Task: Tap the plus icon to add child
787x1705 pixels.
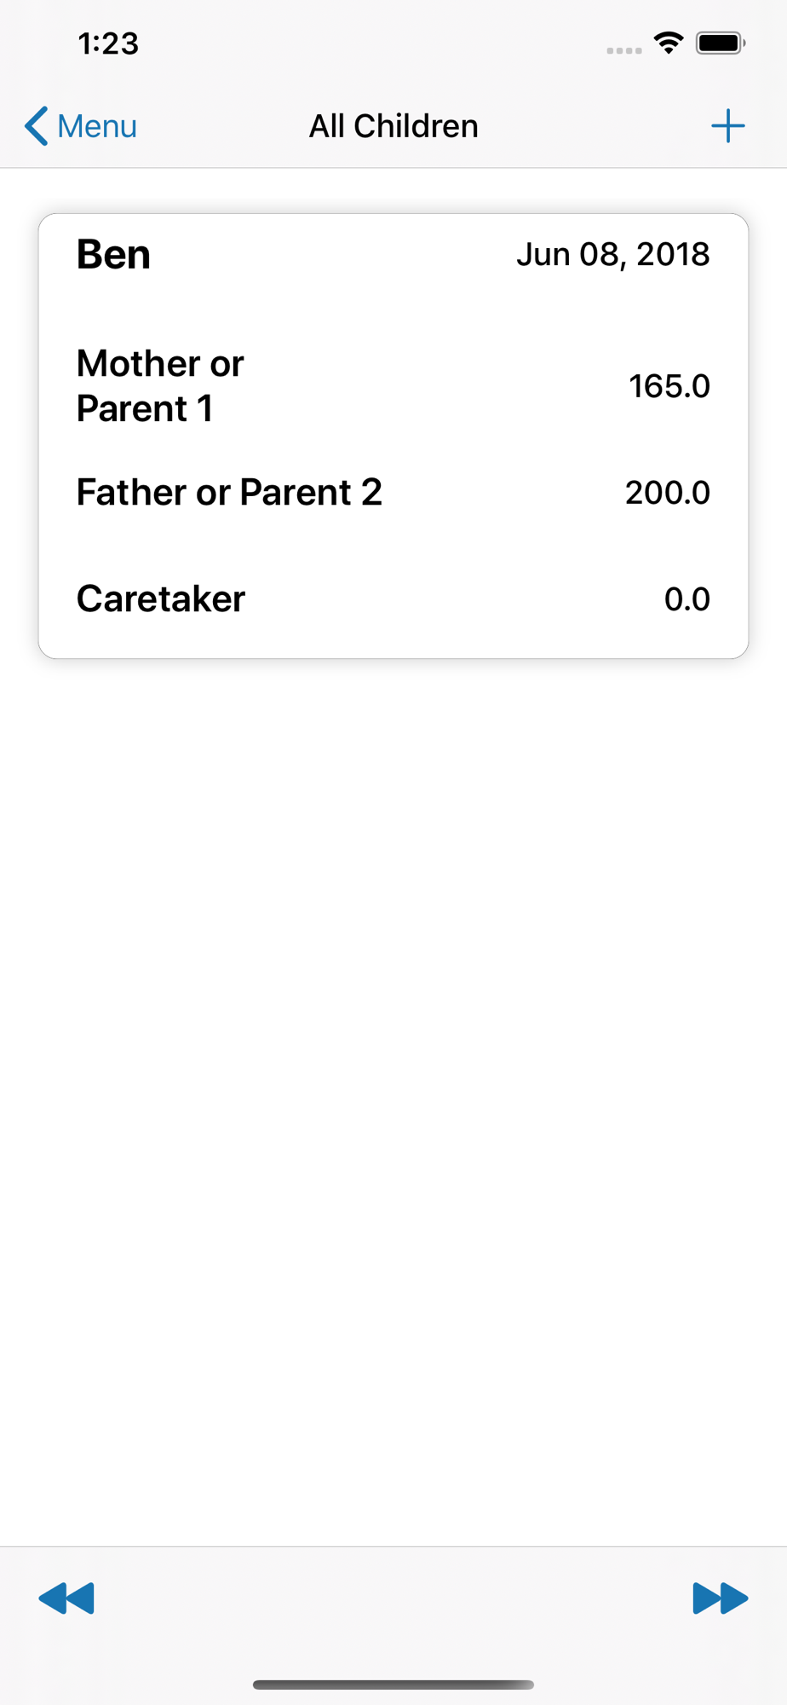Action: (x=727, y=126)
